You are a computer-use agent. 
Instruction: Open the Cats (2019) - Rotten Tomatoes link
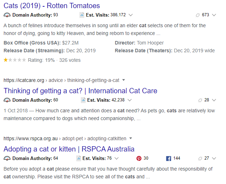pyautogui.click(x=52, y=6)
